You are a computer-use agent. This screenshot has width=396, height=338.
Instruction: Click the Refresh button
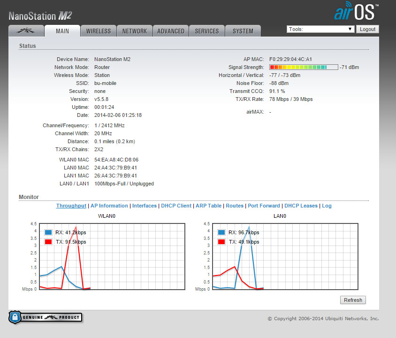353,300
